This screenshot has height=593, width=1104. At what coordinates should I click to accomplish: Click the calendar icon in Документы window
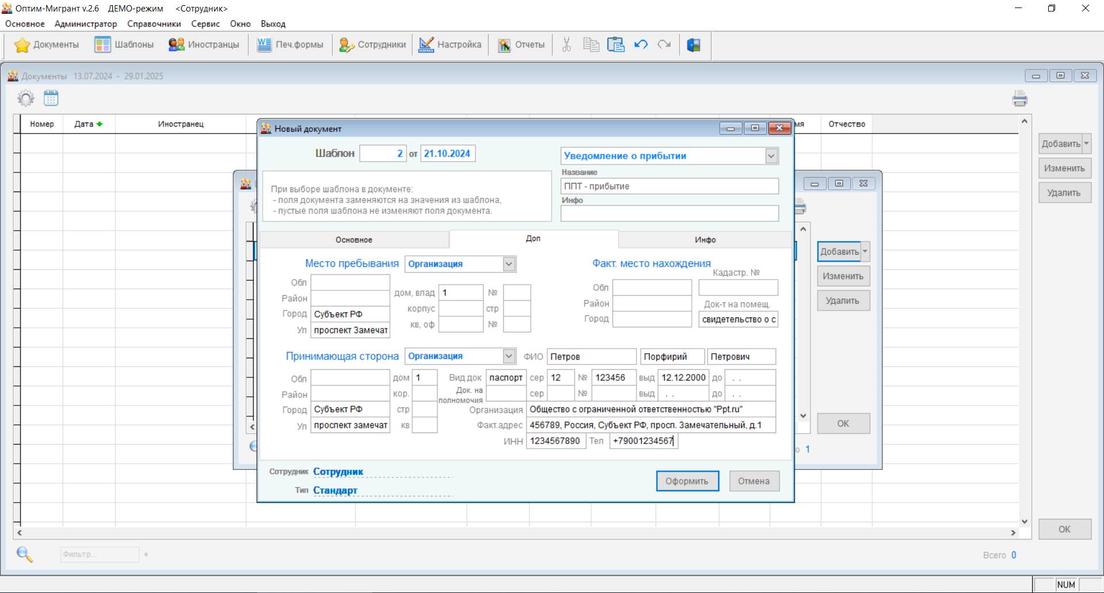tap(51, 98)
